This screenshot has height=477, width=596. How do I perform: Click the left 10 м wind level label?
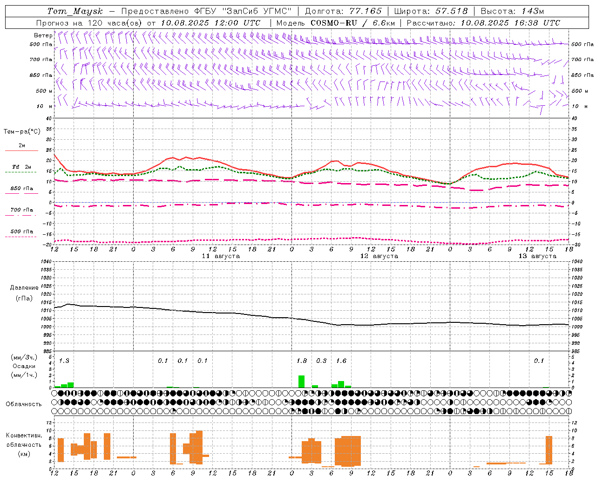(x=45, y=106)
